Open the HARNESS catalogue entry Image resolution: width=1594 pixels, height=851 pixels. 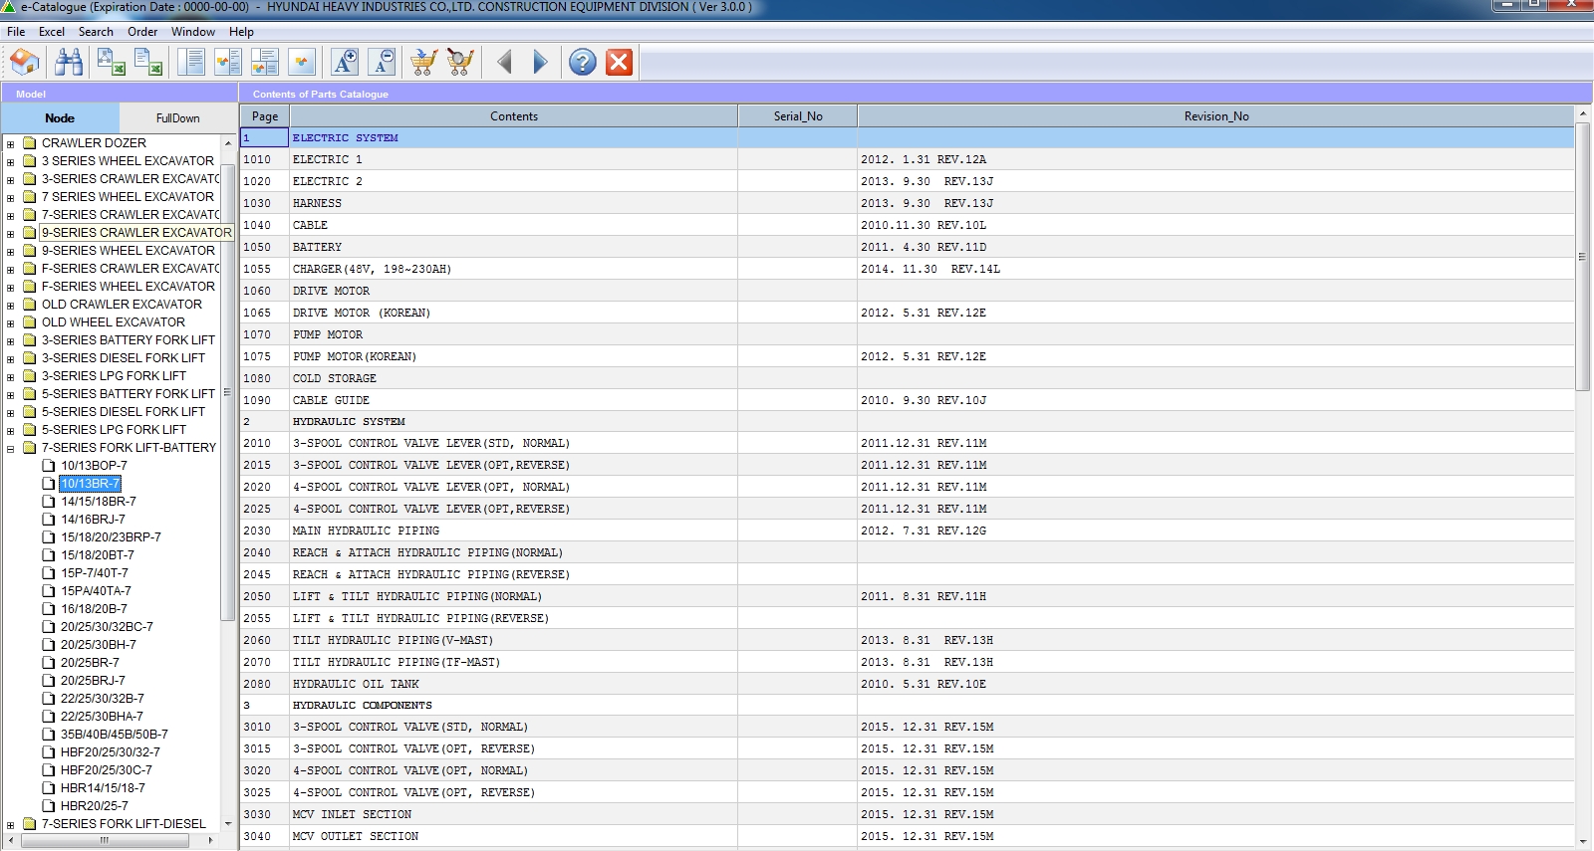point(908,203)
